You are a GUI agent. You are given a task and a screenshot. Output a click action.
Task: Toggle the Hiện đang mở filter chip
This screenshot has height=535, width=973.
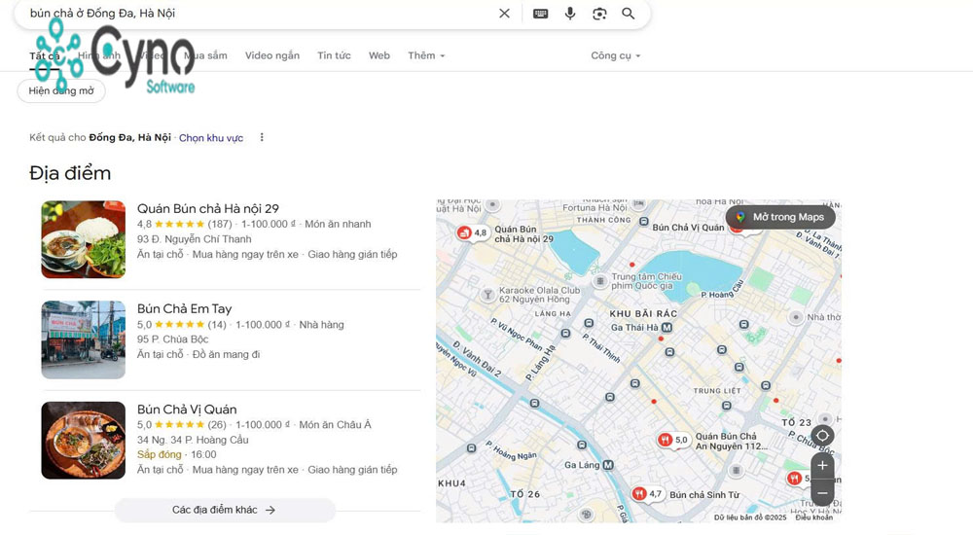(61, 91)
